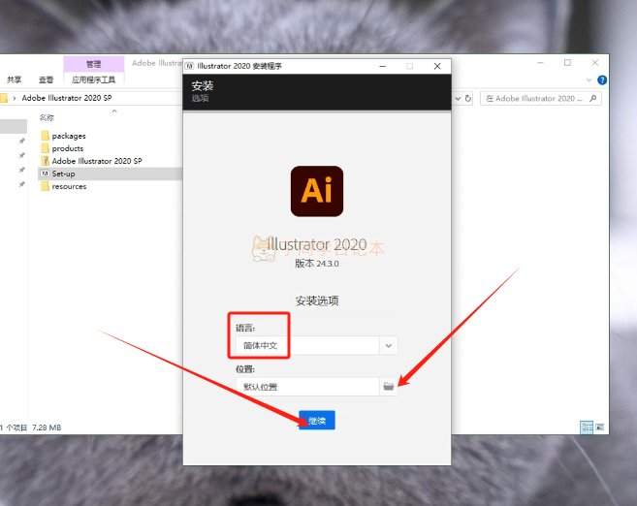Click Adobe Illustrator 2020 SP breadcrumb in address bar
This screenshot has width=637, height=506.
(67, 98)
